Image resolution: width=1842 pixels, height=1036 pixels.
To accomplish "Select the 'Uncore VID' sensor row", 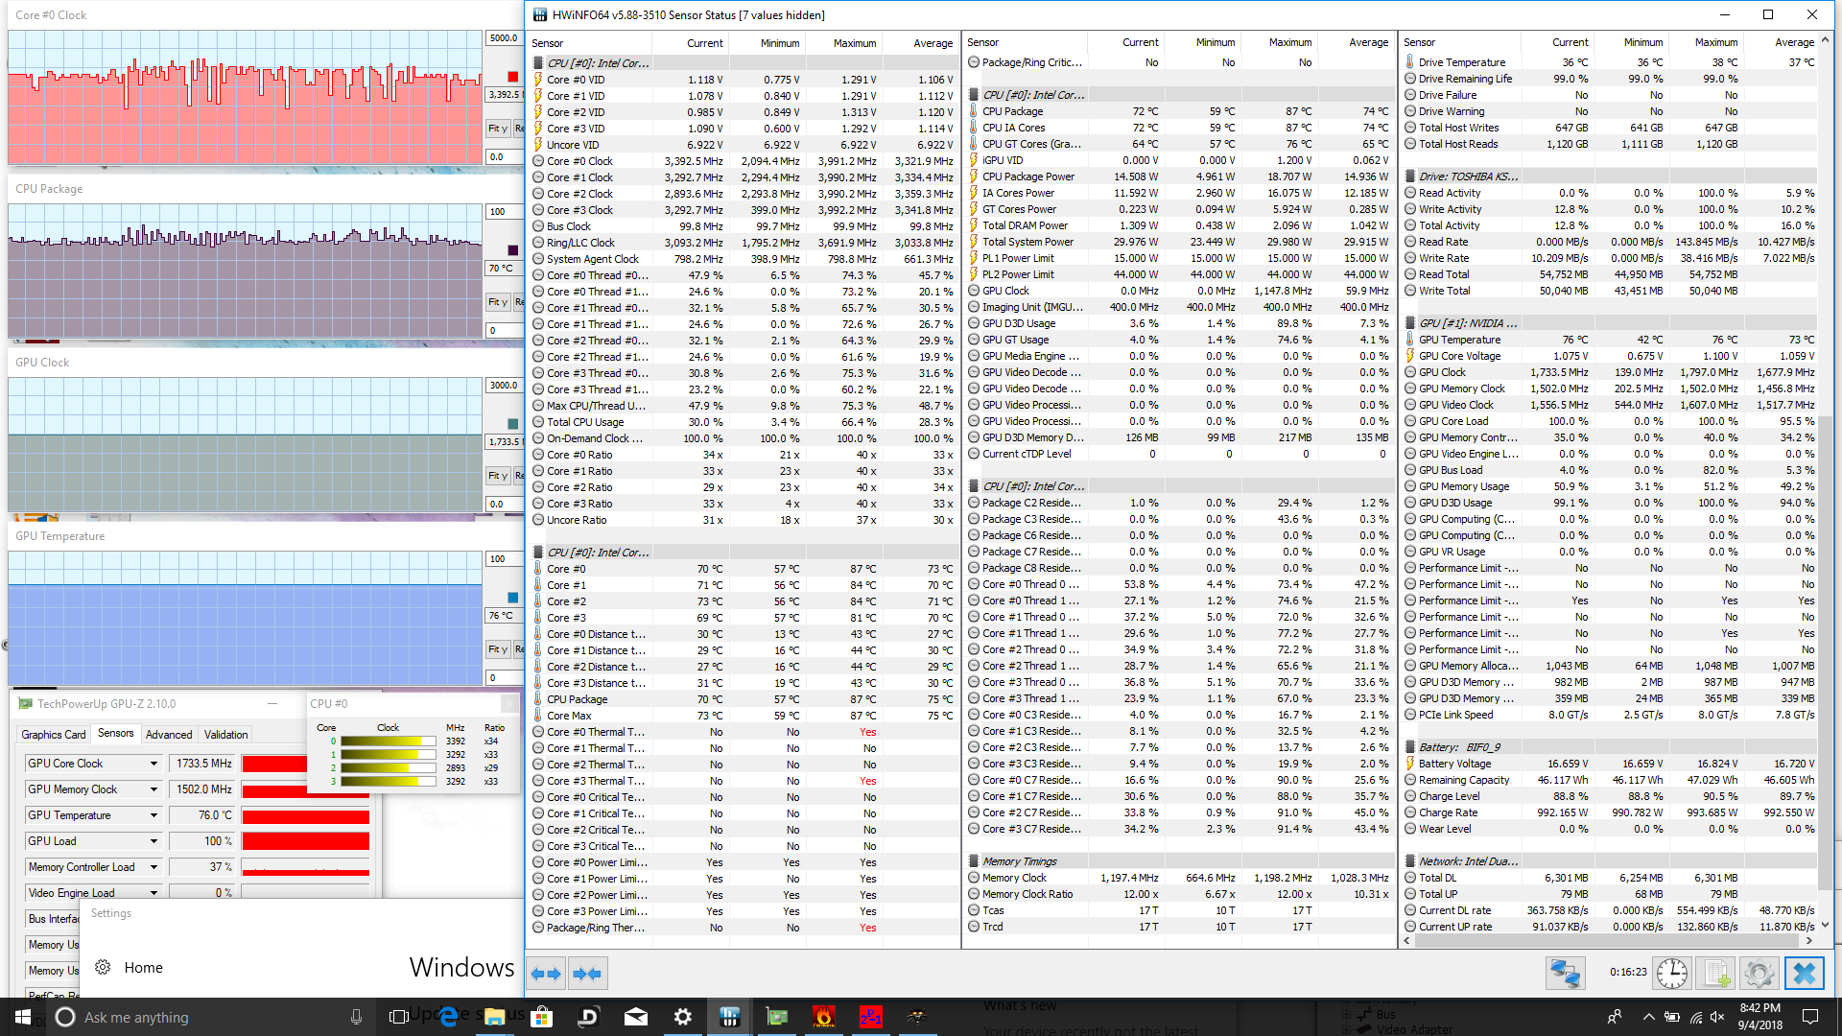I will click(x=744, y=145).
